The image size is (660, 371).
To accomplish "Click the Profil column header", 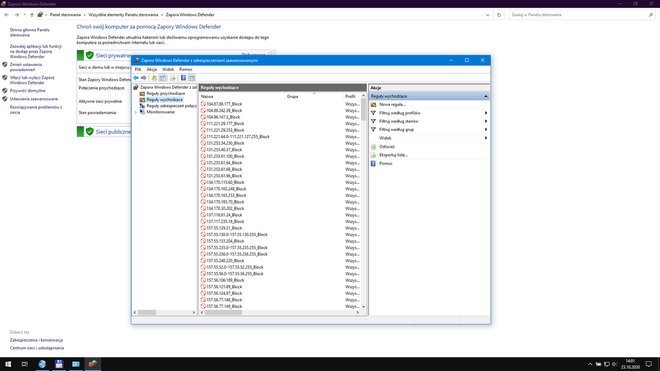I will (x=352, y=96).
